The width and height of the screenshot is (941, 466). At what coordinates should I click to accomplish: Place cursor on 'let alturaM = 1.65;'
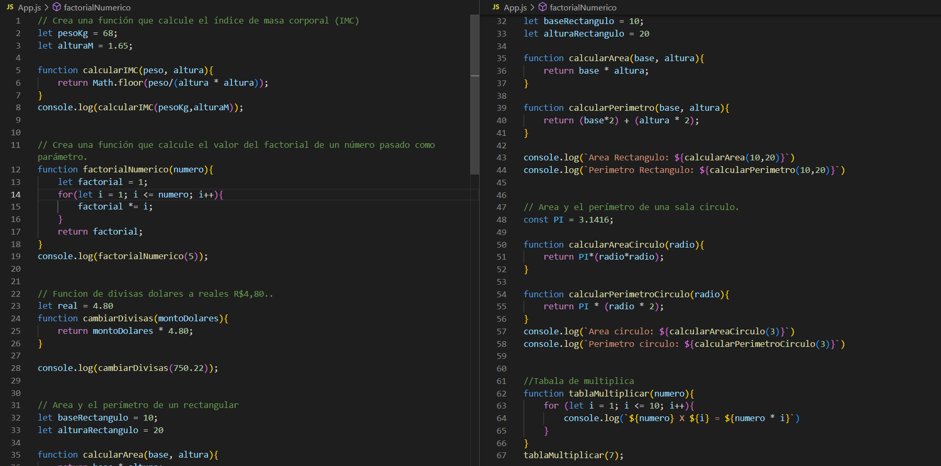(x=85, y=46)
